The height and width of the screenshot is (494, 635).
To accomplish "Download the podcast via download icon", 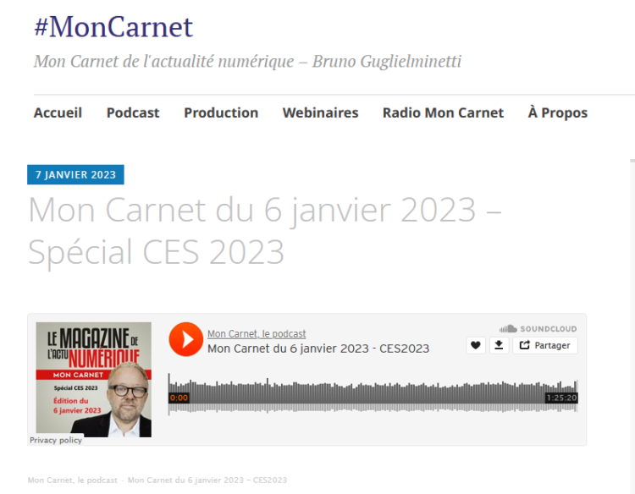I will pyautogui.click(x=499, y=345).
